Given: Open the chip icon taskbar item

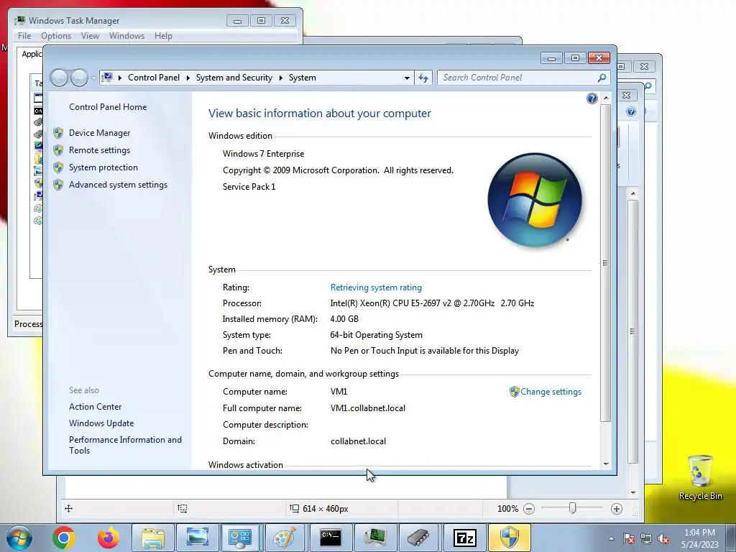Looking at the screenshot, I should (419, 538).
